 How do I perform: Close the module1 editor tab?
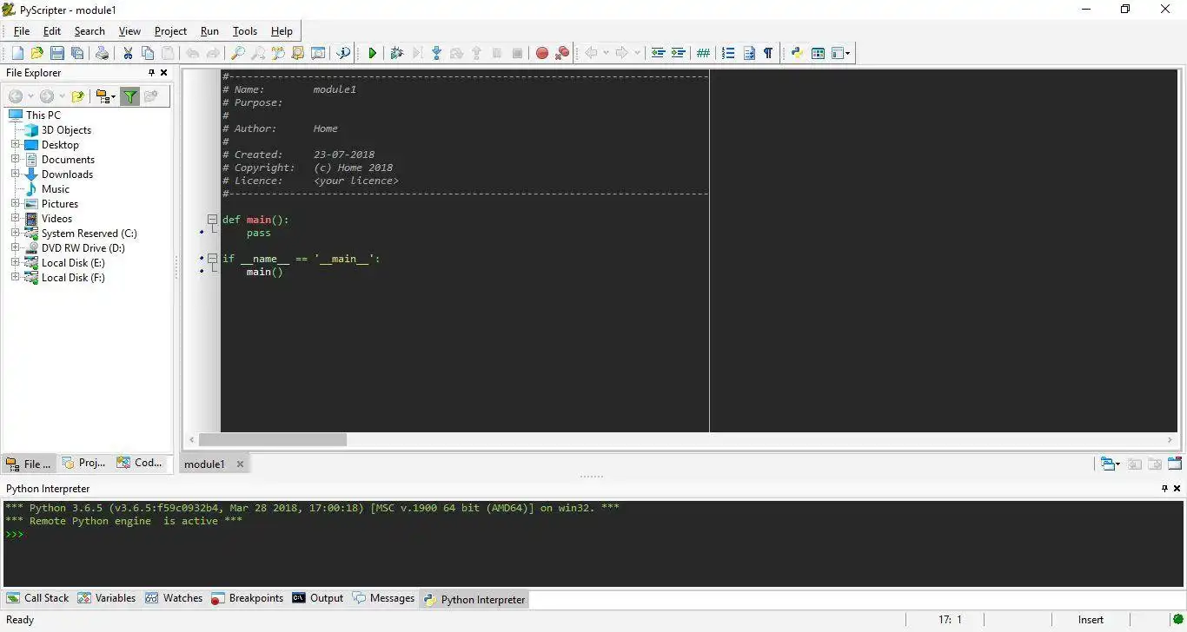click(241, 464)
